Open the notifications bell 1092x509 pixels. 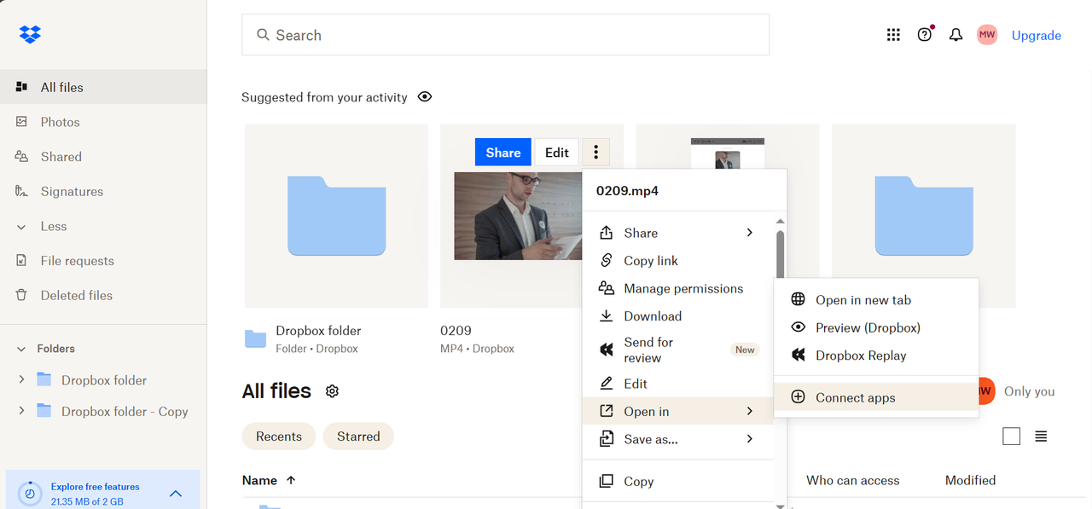(955, 34)
